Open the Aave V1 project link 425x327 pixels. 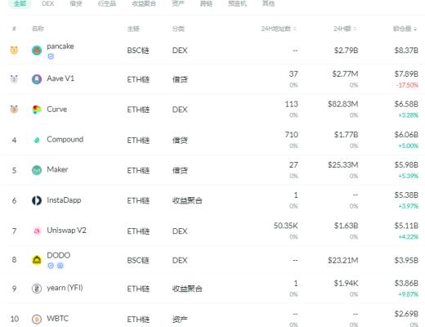coord(60,78)
